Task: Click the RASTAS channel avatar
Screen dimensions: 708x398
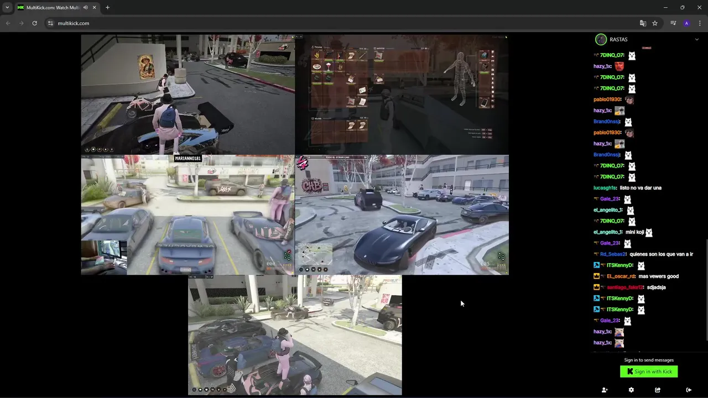Action: coord(601,39)
